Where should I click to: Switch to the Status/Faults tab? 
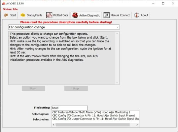(x=31, y=15)
